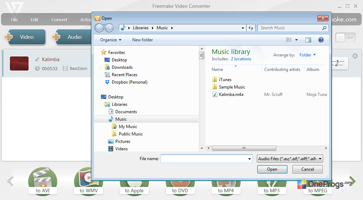This screenshot has height=200, width=363.
Task: Expand the File name dropdown arrow
Action: point(249,159)
